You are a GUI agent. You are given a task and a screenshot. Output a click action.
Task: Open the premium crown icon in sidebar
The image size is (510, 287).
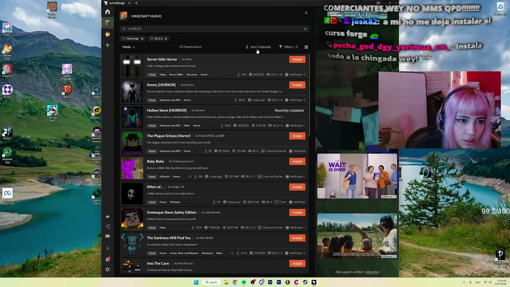tap(108, 216)
